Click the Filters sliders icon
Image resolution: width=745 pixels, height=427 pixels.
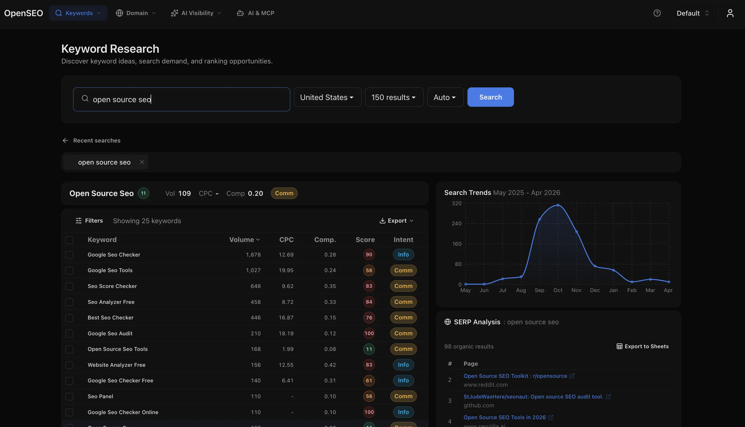coord(79,220)
